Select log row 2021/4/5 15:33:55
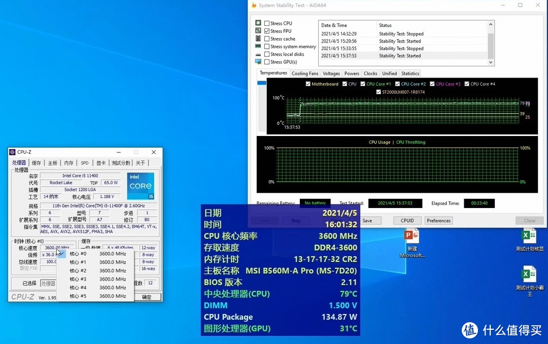Screen dimensions: 548x344 pos(403,49)
